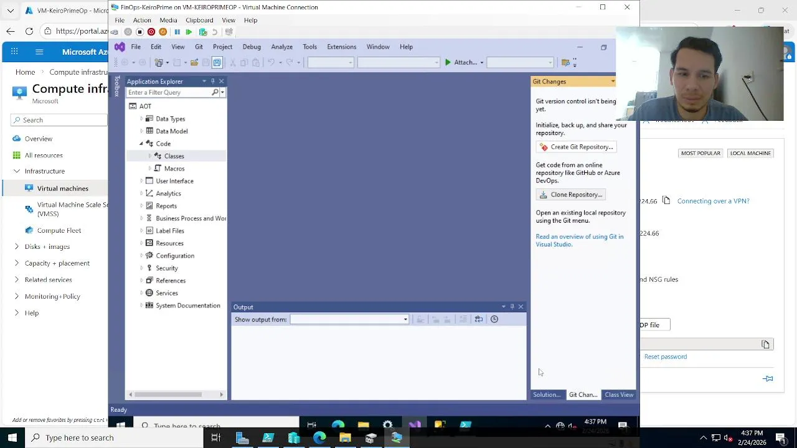This screenshot has height=448, width=797.
Task: Click the orange Save VM state icon
Action: click(163, 32)
